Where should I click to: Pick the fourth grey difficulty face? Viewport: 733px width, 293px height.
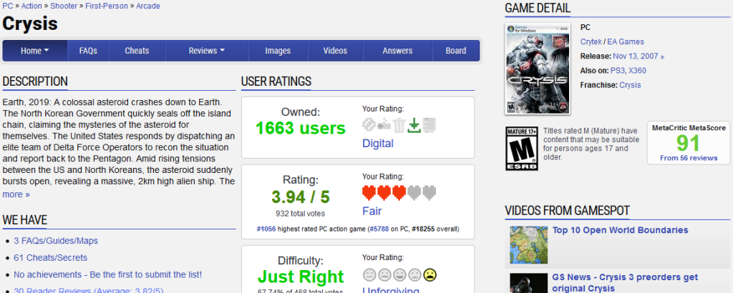[x=414, y=275]
